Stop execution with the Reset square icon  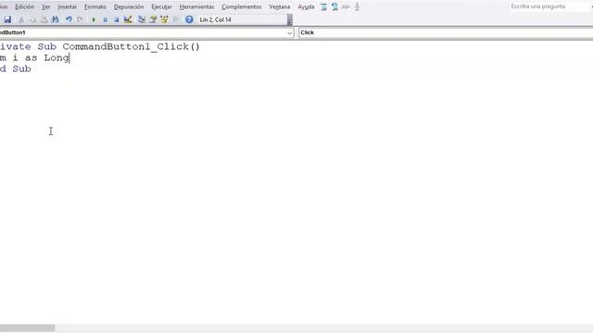[x=117, y=19]
